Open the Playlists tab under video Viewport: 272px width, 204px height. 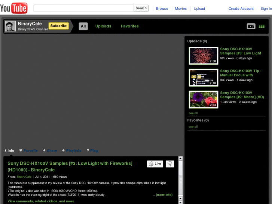click(x=74, y=150)
